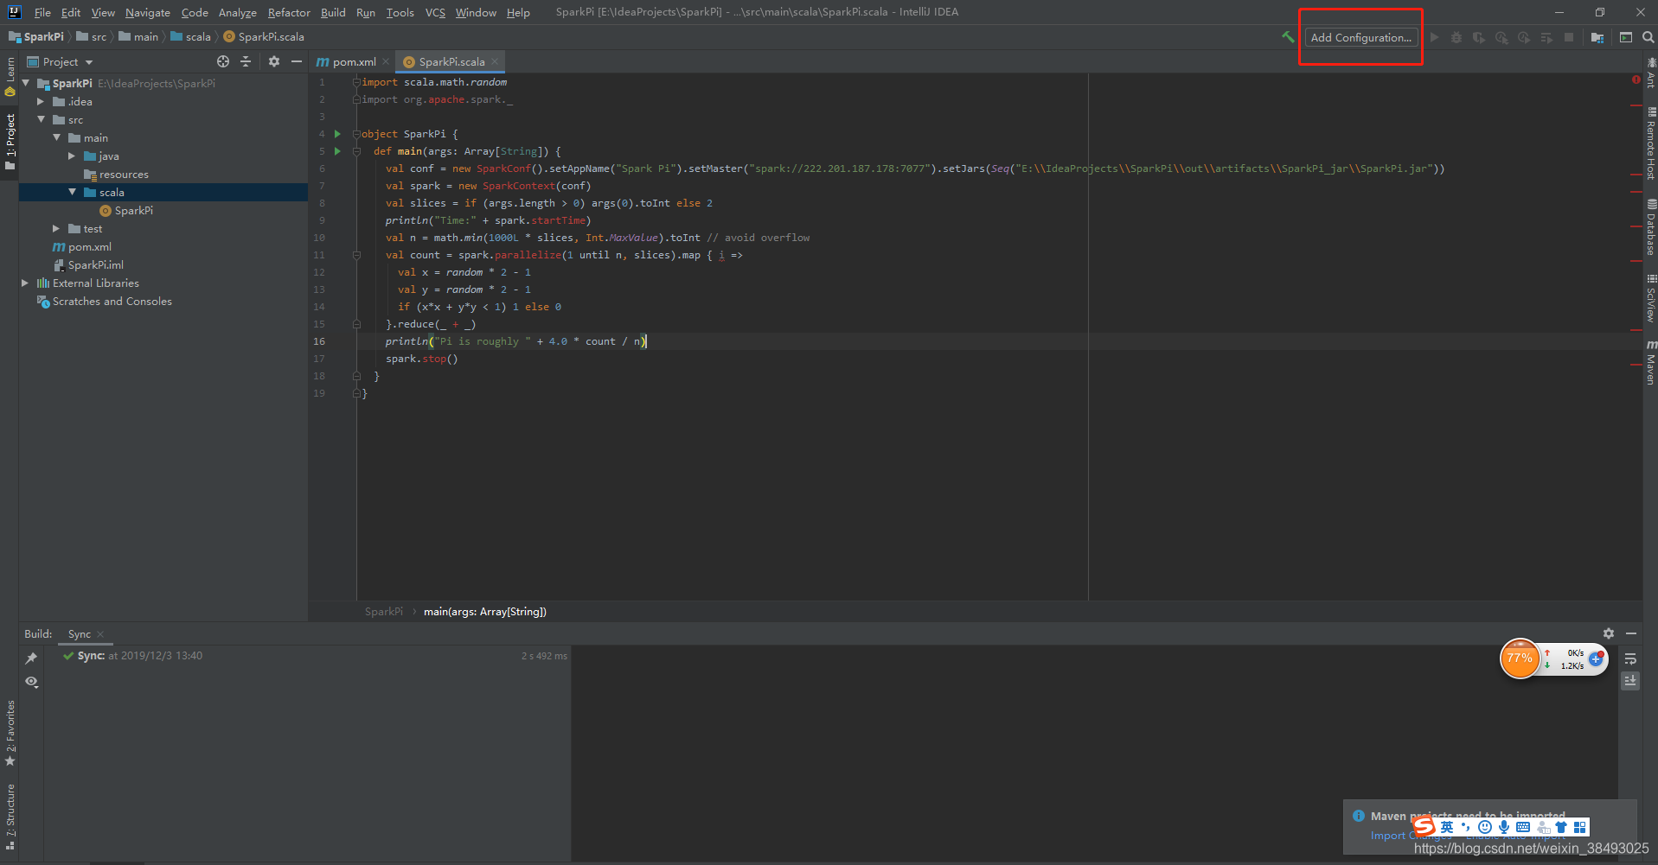Click the Search Everywhere magnifier icon
1658x865 pixels.
click(x=1648, y=37)
